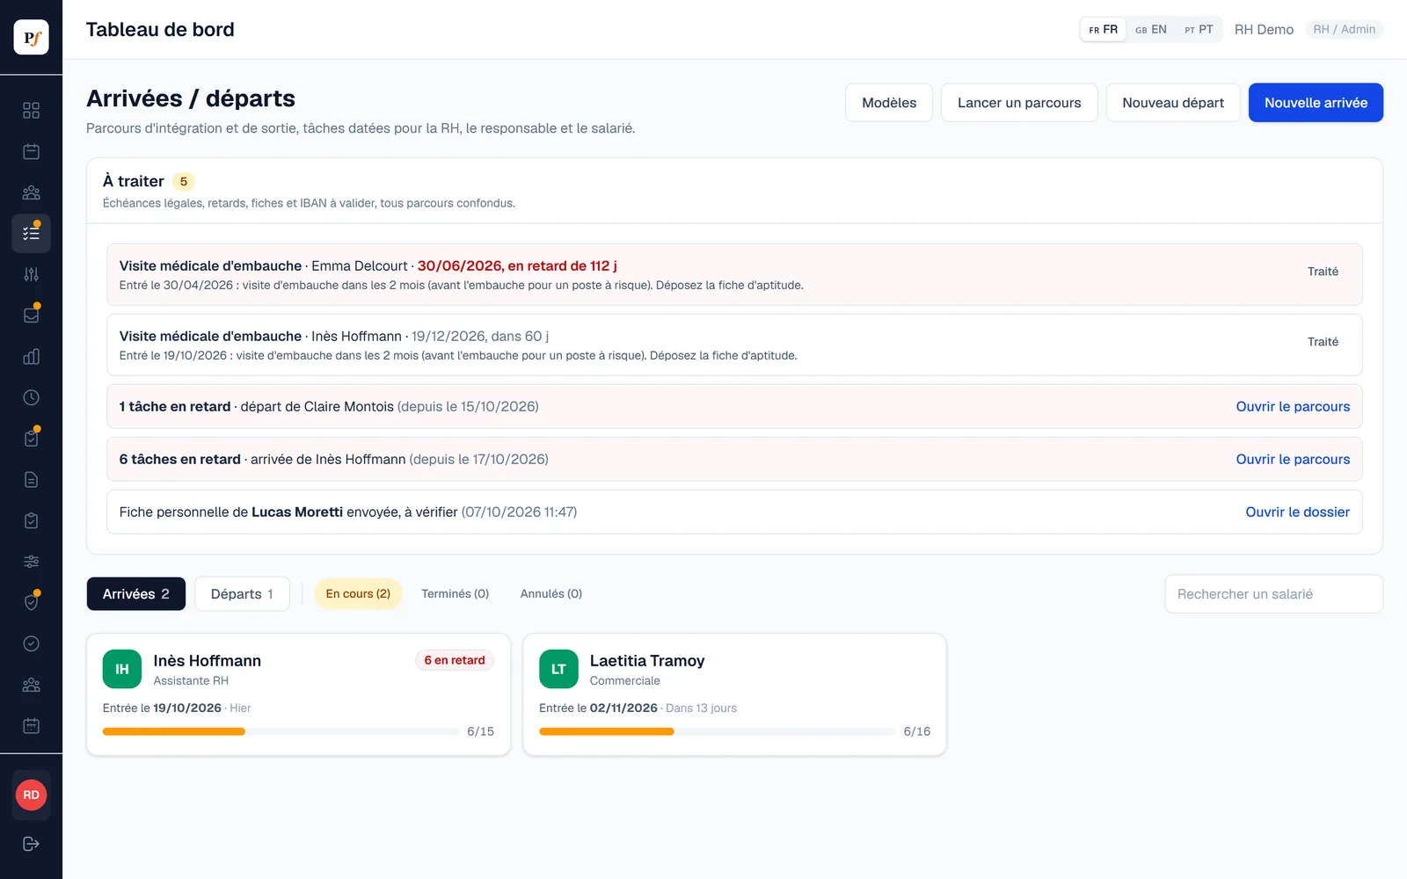Open the circled checkmark icon in sidebar
The width and height of the screenshot is (1407, 879).
[31, 643]
